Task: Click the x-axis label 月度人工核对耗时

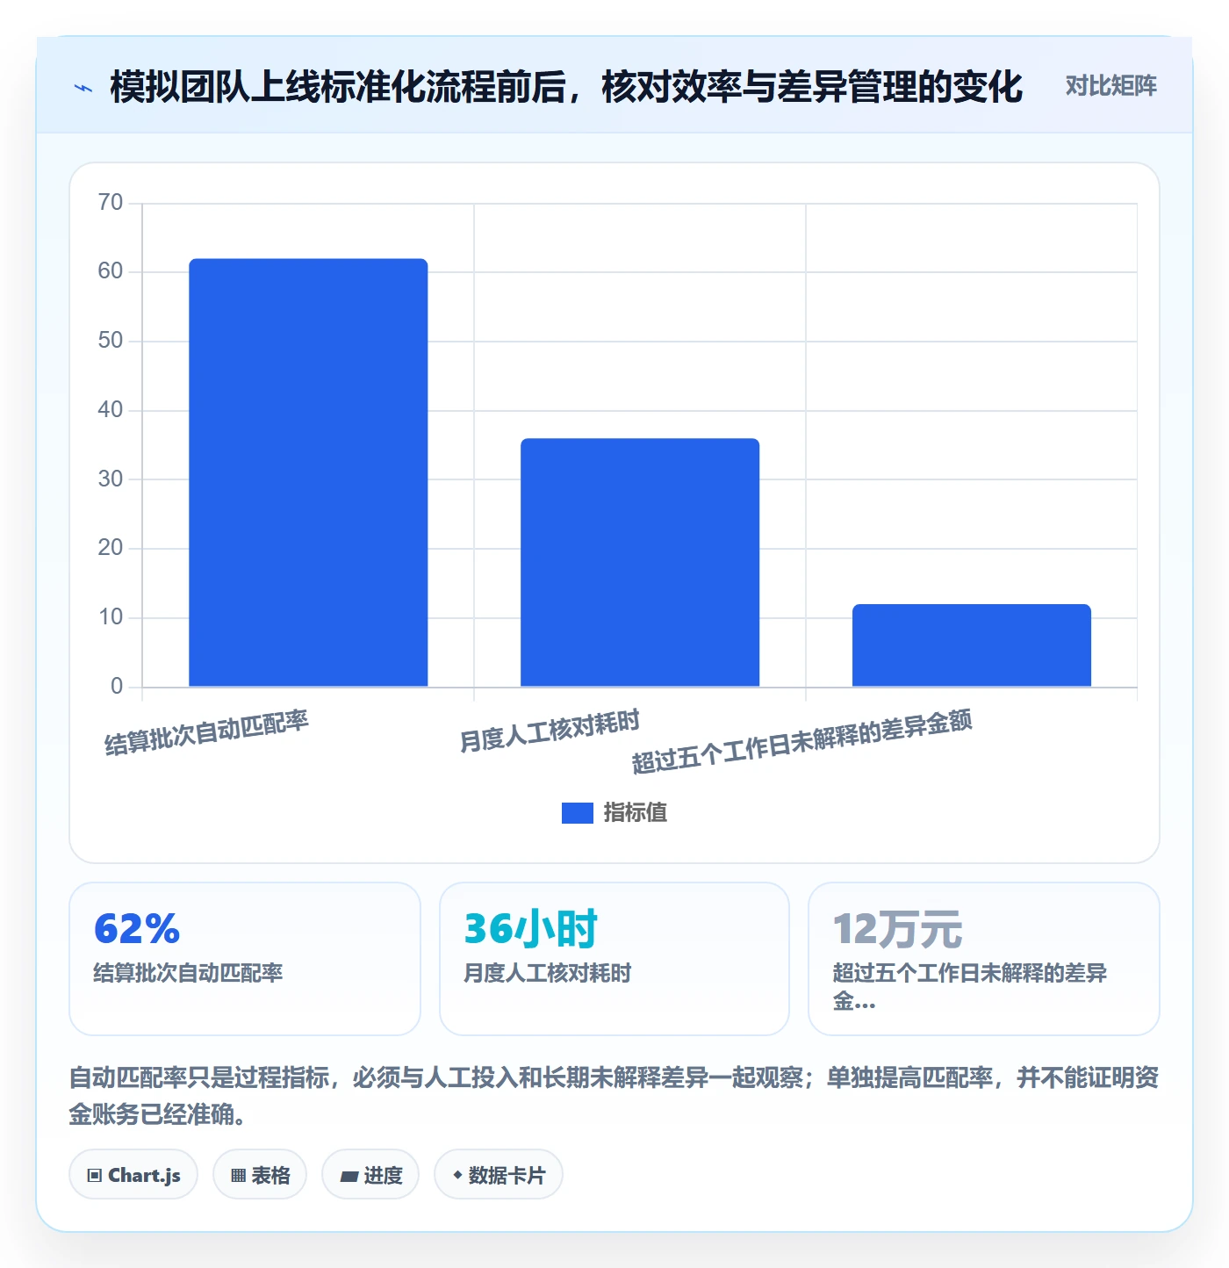Action: pyautogui.click(x=550, y=731)
